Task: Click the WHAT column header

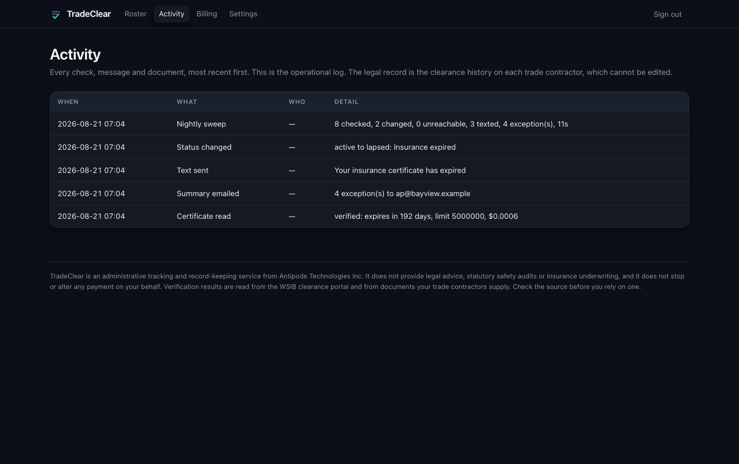Action: pos(187,102)
